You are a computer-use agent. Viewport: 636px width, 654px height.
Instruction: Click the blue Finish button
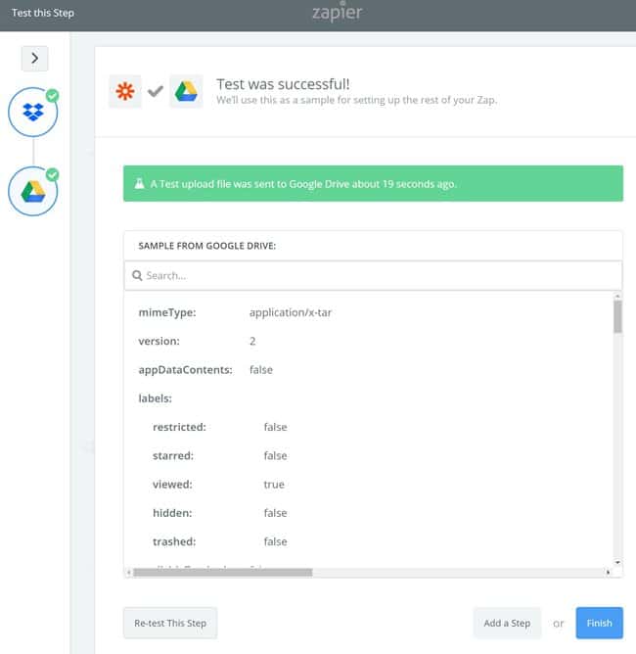click(599, 623)
